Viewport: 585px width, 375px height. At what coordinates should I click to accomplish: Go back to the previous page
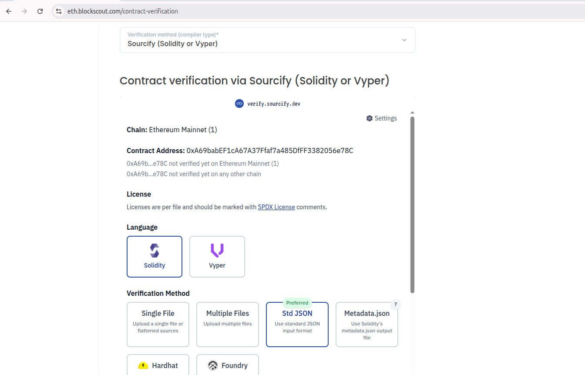[x=9, y=11]
